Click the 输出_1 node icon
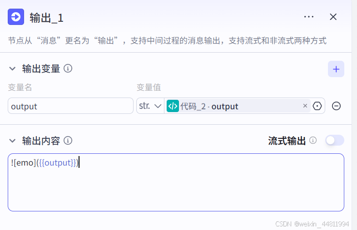The image size is (357, 230). point(16,17)
